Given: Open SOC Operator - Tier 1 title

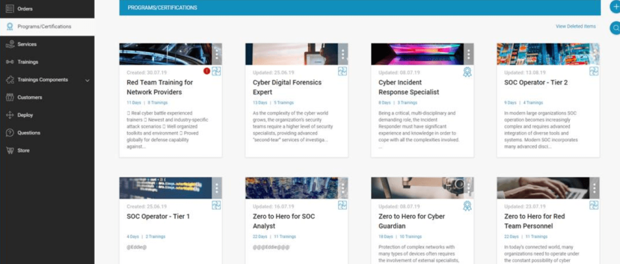Looking at the screenshot, I should click(158, 216).
